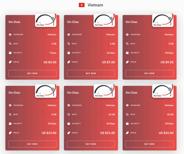Click the data arrows icon on 20 GB plan
Image resolution: width=184 pixels, height=154 pixels.
click(127, 114)
